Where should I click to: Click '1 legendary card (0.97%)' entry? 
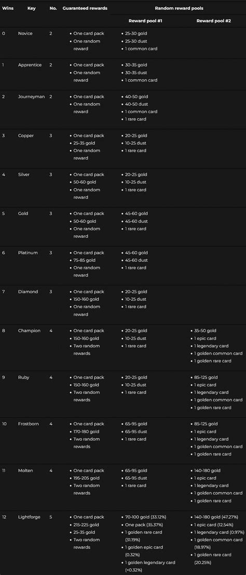[217, 532]
